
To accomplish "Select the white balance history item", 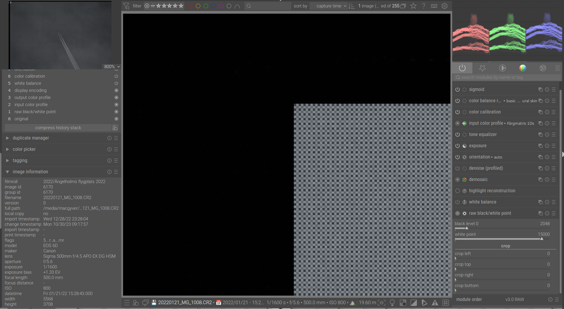I will (28, 83).
